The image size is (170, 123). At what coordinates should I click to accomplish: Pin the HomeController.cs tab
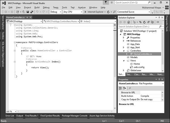[x=27, y=17]
